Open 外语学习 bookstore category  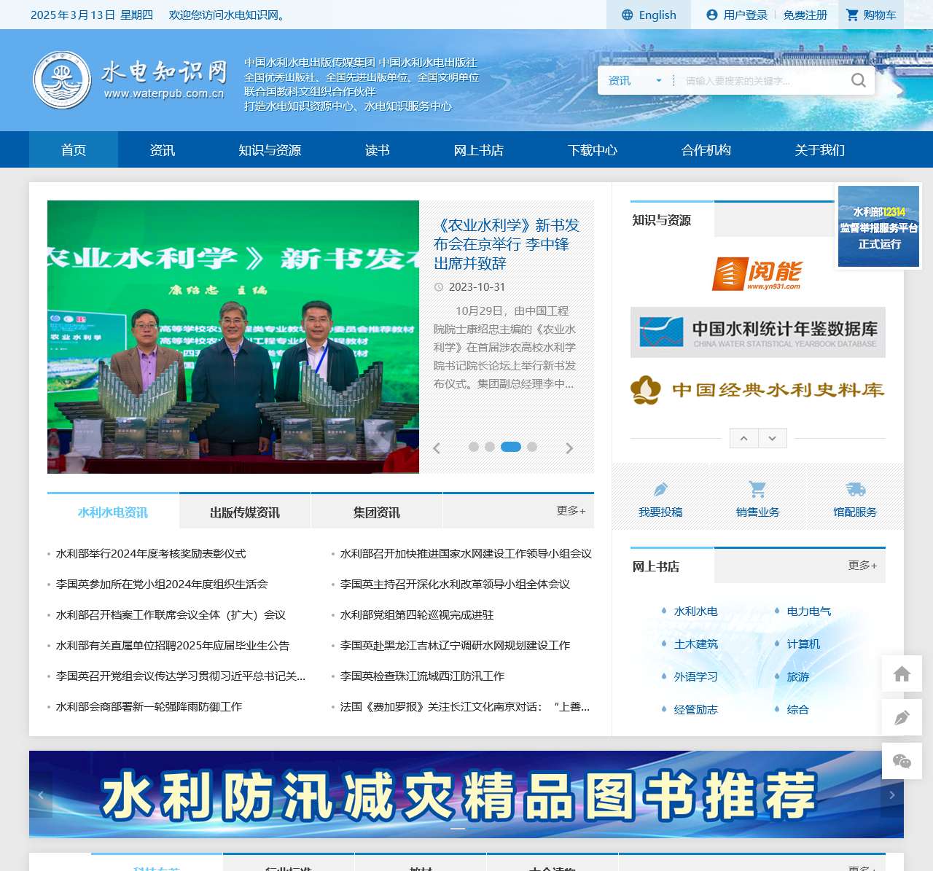[696, 677]
